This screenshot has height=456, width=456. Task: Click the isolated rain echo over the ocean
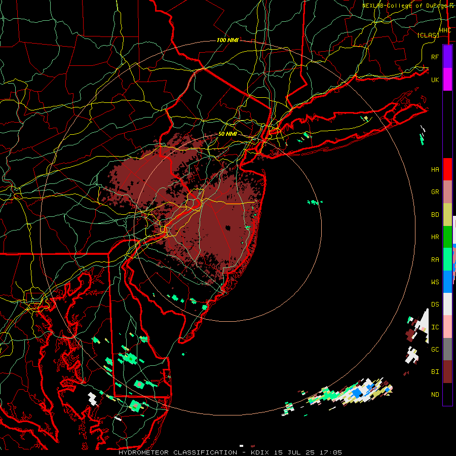tap(314, 202)
